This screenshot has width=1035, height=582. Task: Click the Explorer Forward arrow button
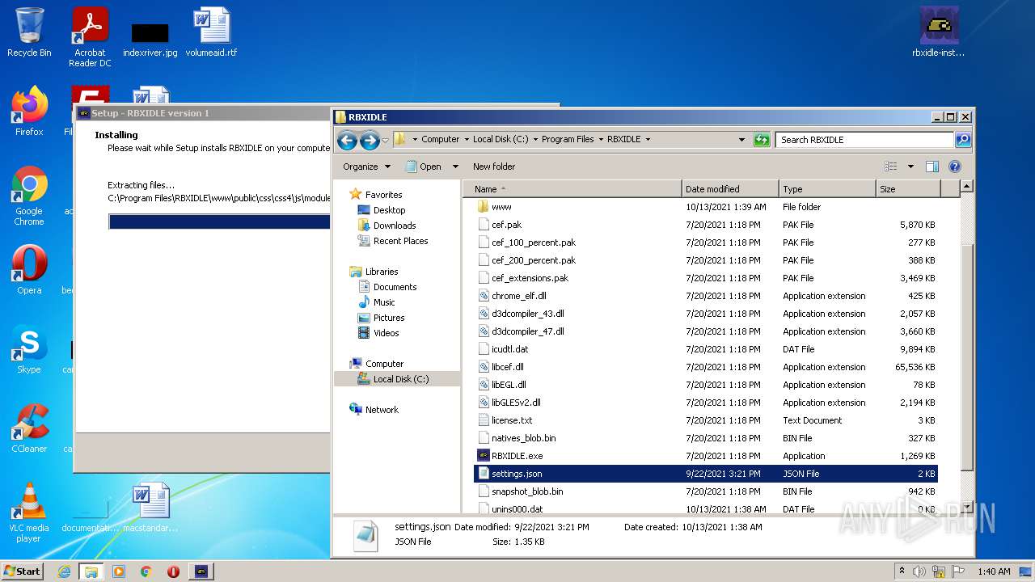click(370, 140)
